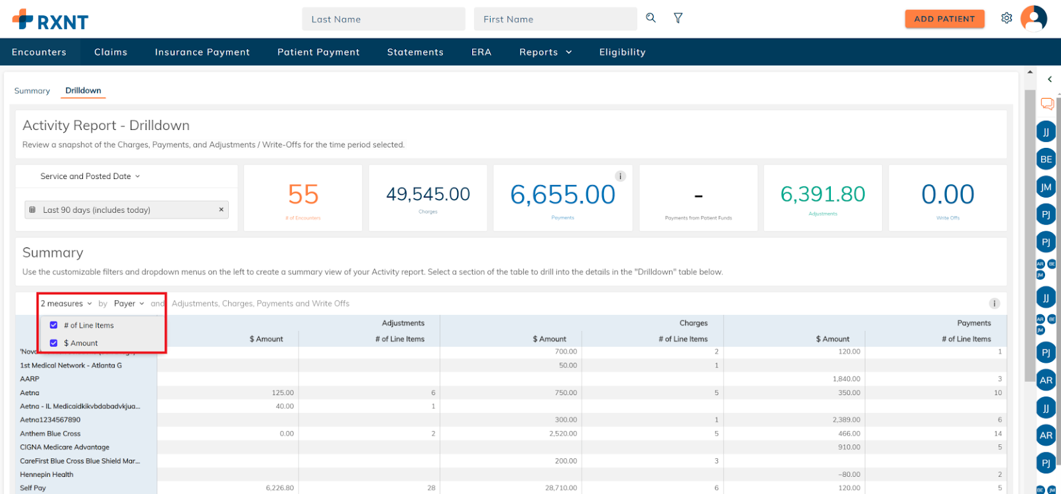Click the -80.00 payments cell
The height and width of the screenshot is (494, 1061).
849,475
